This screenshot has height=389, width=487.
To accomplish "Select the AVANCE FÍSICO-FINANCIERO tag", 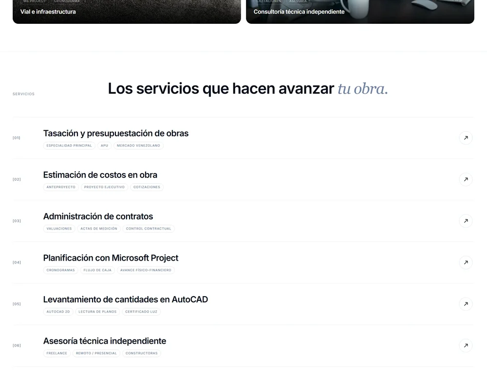I will pos(146,270).
